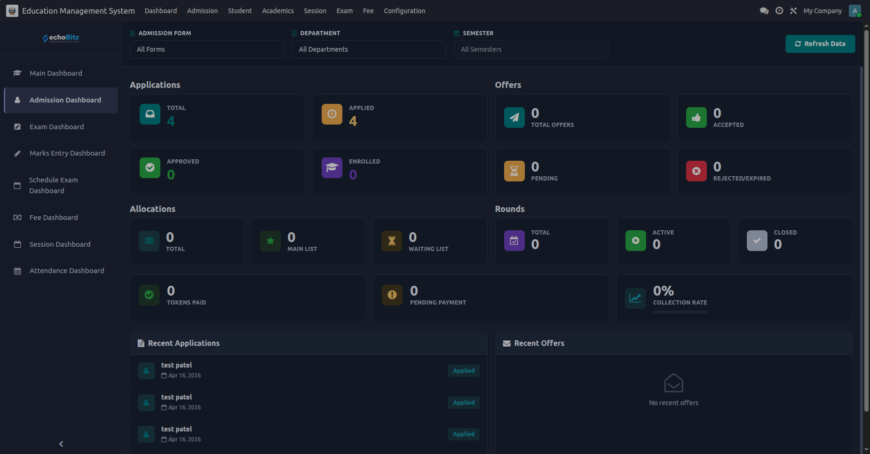870x454 pixels.
Task: Click the Pending Payment exclamation icon
Action: click(392, 295)
